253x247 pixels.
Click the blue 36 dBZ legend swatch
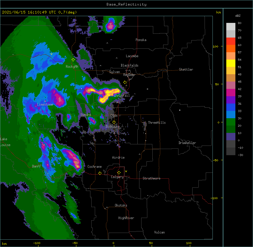(x=231, y=107)
